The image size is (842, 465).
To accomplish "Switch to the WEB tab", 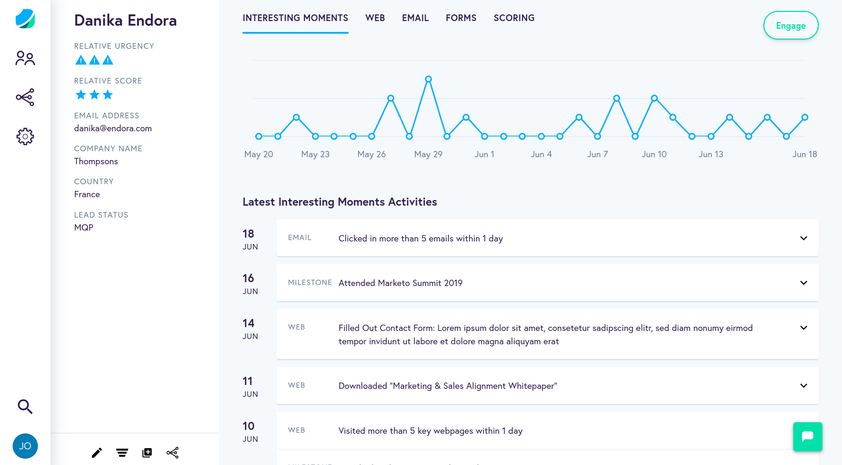I will click(375, 18).
